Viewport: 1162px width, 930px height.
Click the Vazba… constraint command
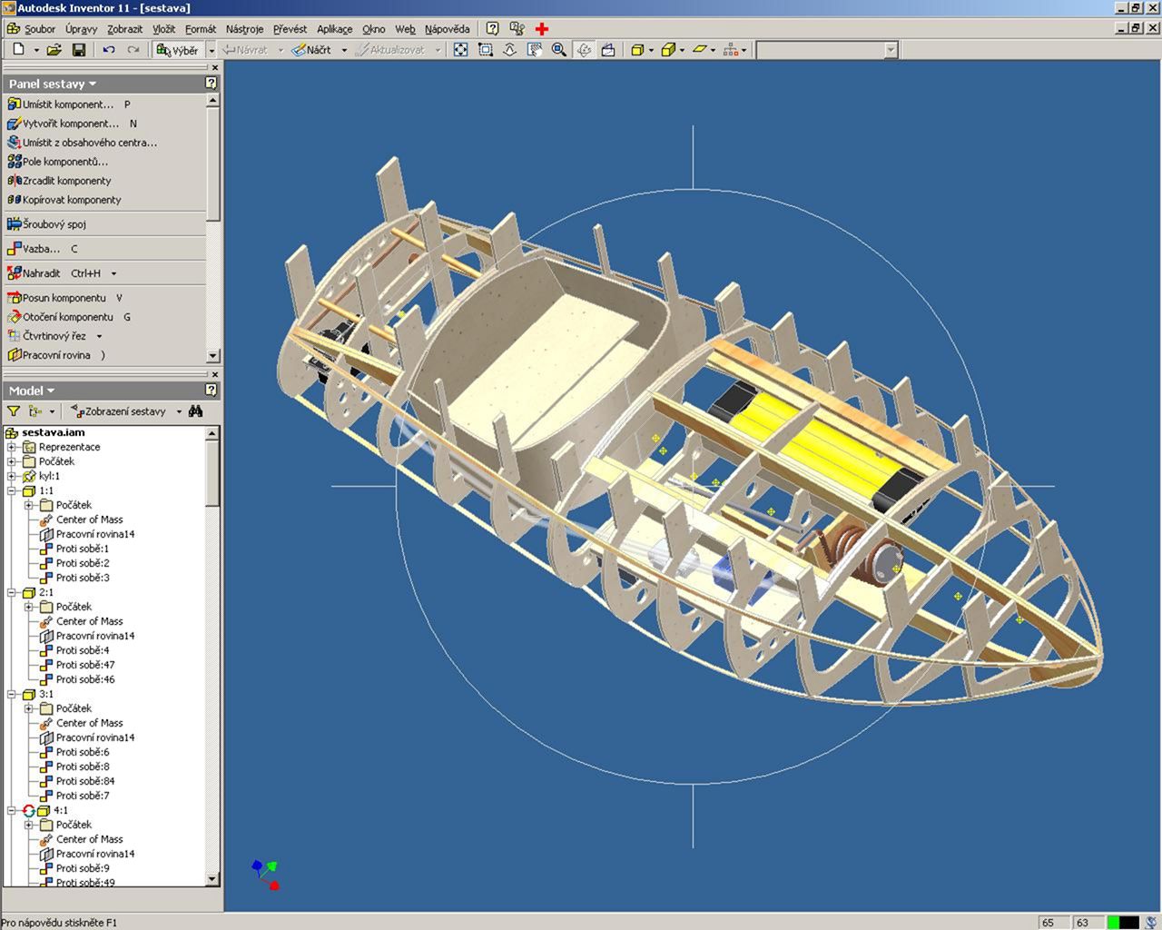coord(41,249)
